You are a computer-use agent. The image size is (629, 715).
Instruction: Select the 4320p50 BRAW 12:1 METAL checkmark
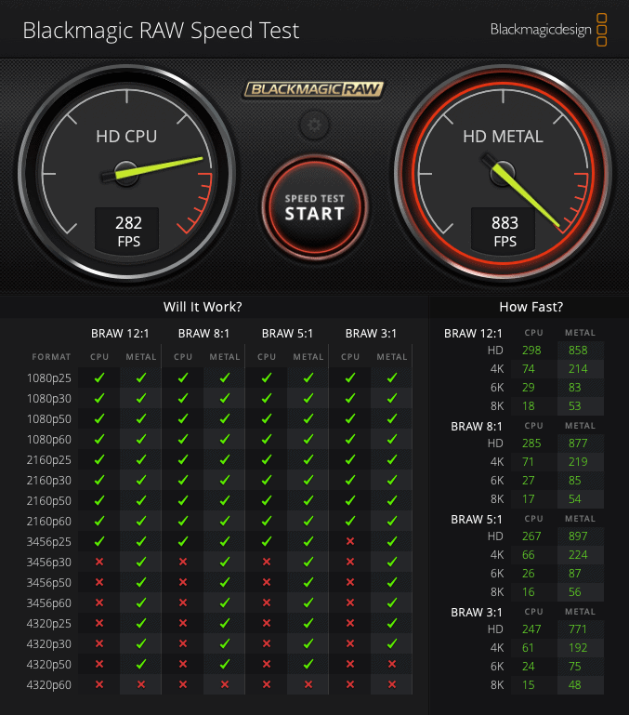tap(141, 664)
